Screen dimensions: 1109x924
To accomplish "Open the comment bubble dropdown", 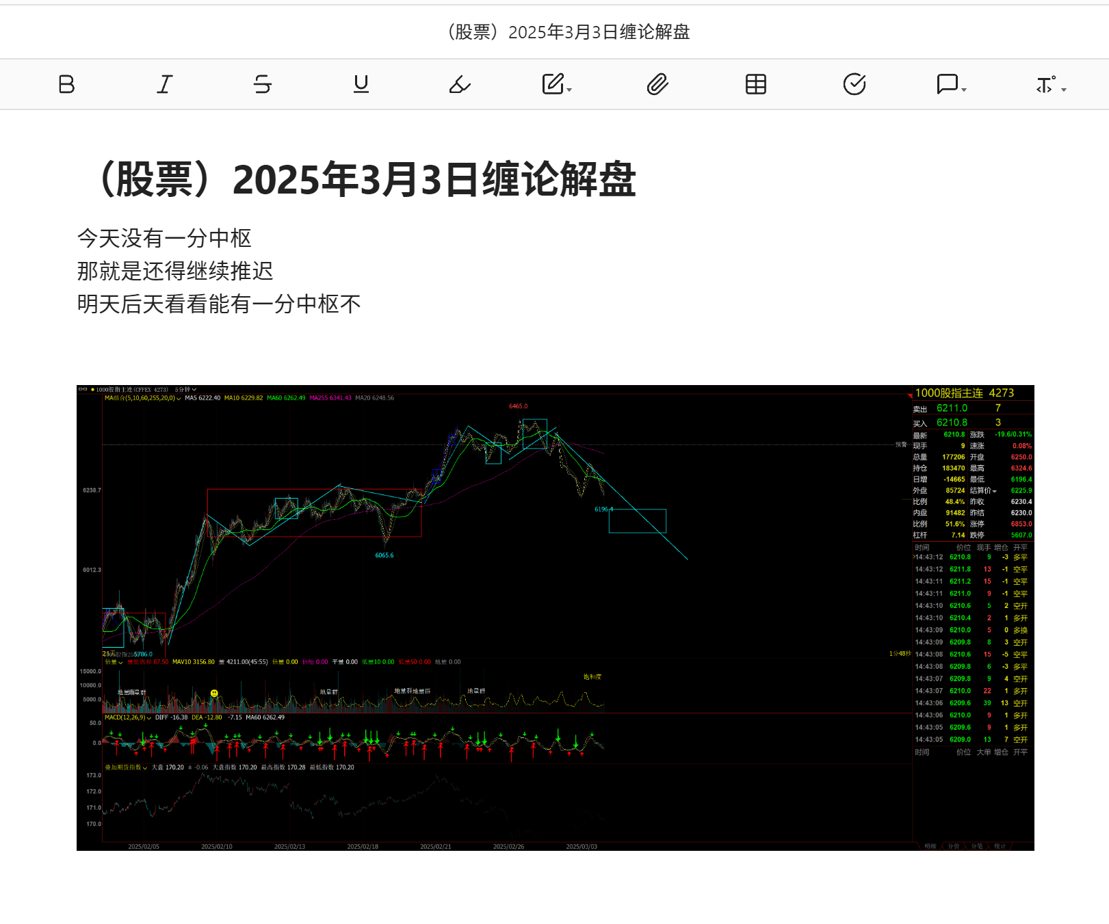I will [x=952, y=84].
